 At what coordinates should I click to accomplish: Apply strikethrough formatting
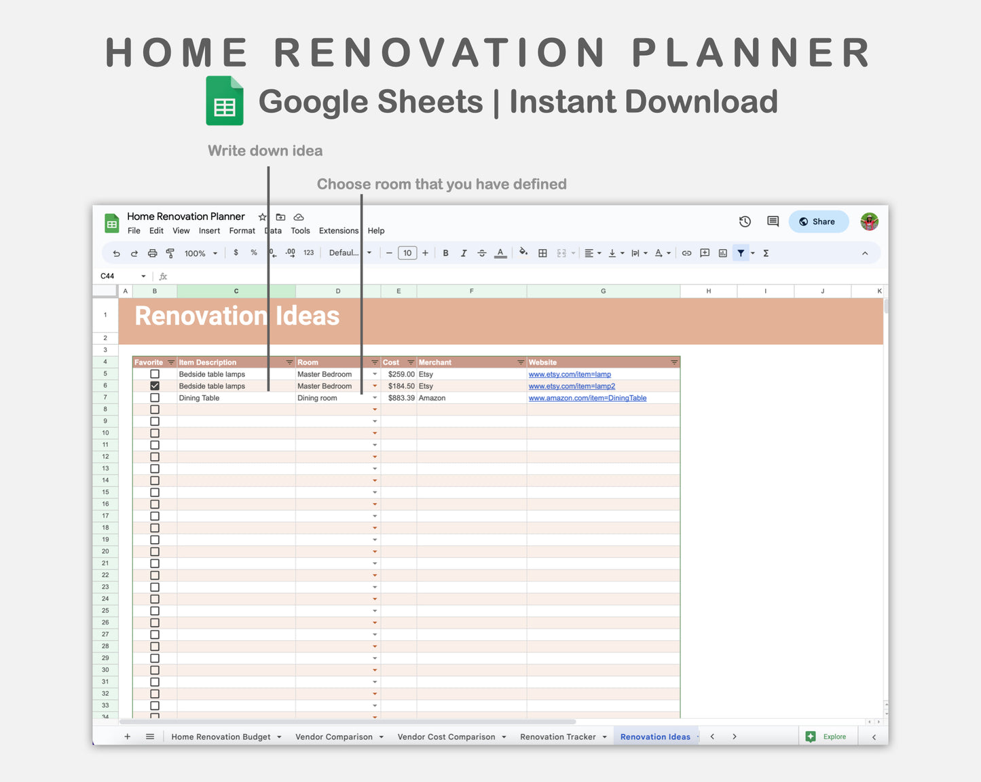tap(482, 253)
